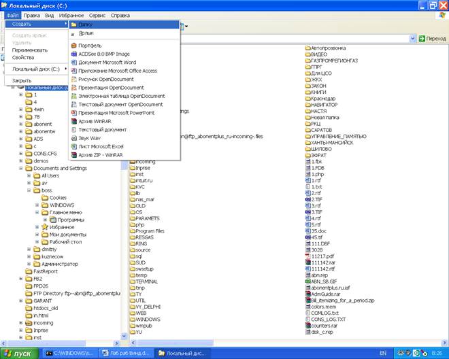Click Приложение Microsoft Office Access icon
Image resolution: width=449 pixels, height=359 pixels.
pos(74,71)
